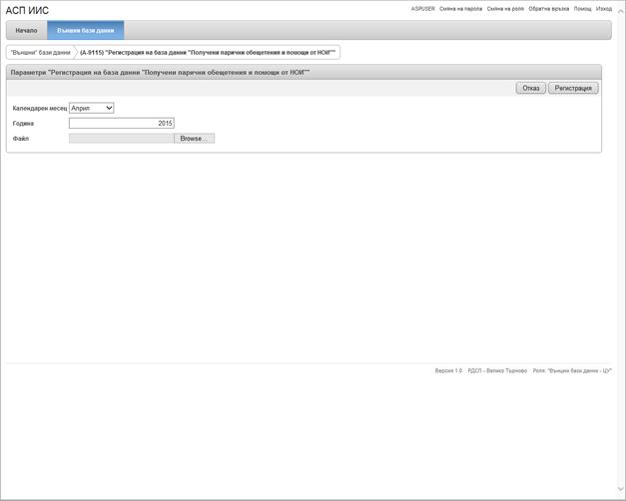Expand the Календарен месец dropdown
Viewport: 626px width, 501px height.
(92, 108)
